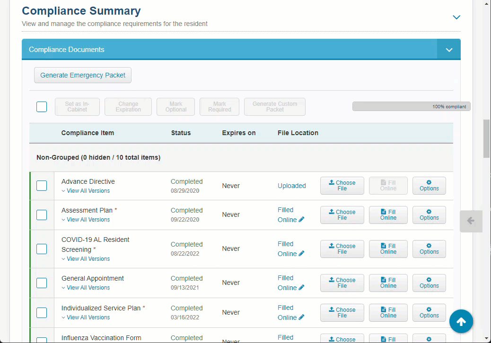The width and height of the screenshot is (491, 343).
Task: Choose File for General Appointment
Action: [342, 283]
